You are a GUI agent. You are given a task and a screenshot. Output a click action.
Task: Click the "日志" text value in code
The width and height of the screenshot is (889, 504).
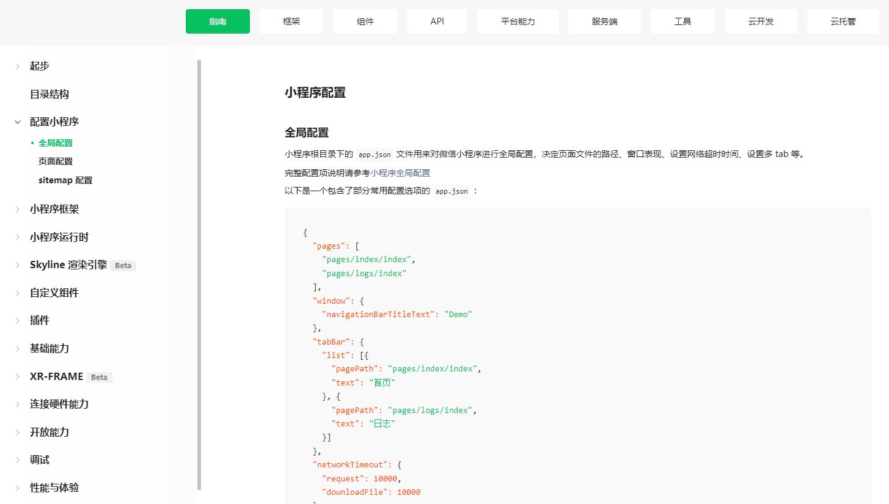pyautogui.click(x=382, y=423)
